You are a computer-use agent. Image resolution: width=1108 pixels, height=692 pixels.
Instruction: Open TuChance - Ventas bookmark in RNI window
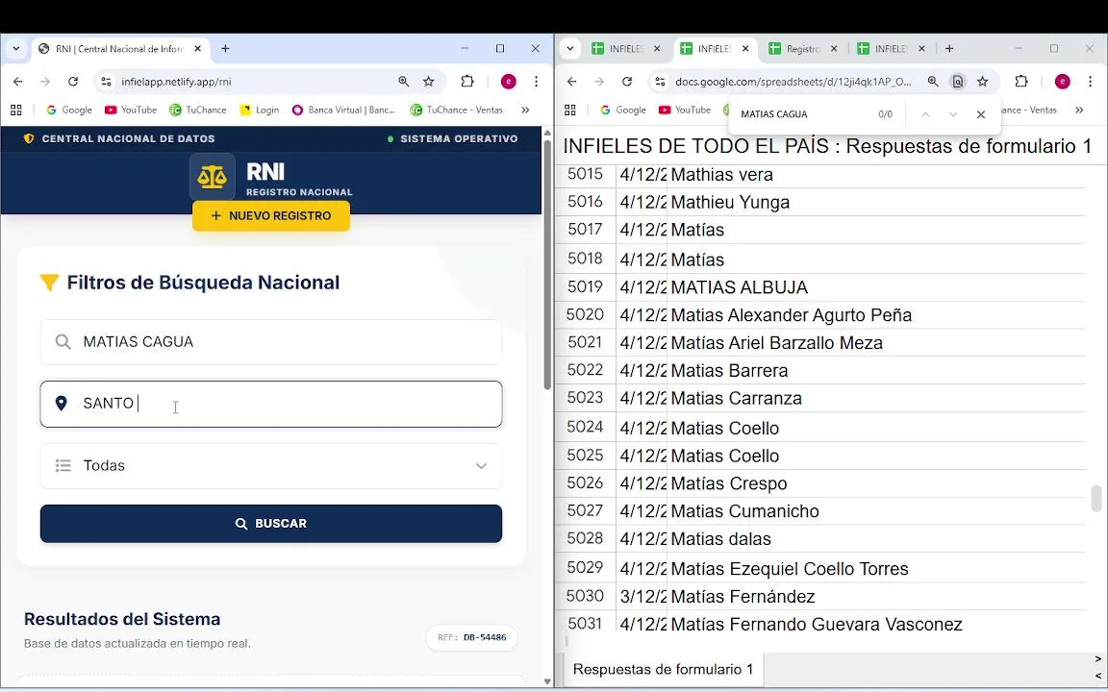point(457,111)
